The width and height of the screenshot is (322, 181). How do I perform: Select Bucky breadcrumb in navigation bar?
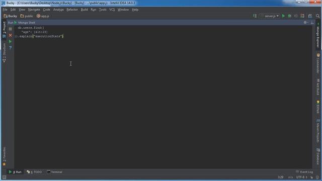(x=10, y=16)
